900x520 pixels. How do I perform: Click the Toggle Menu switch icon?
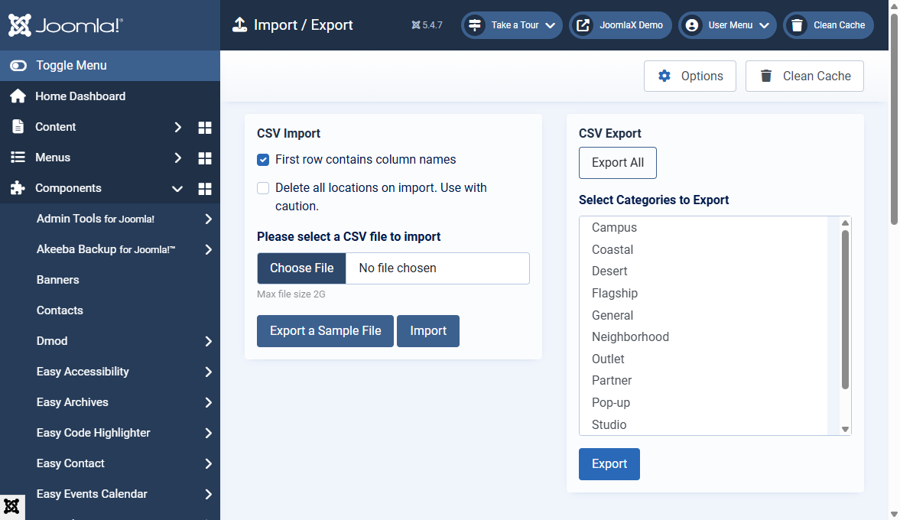click(x=18, y=66)
